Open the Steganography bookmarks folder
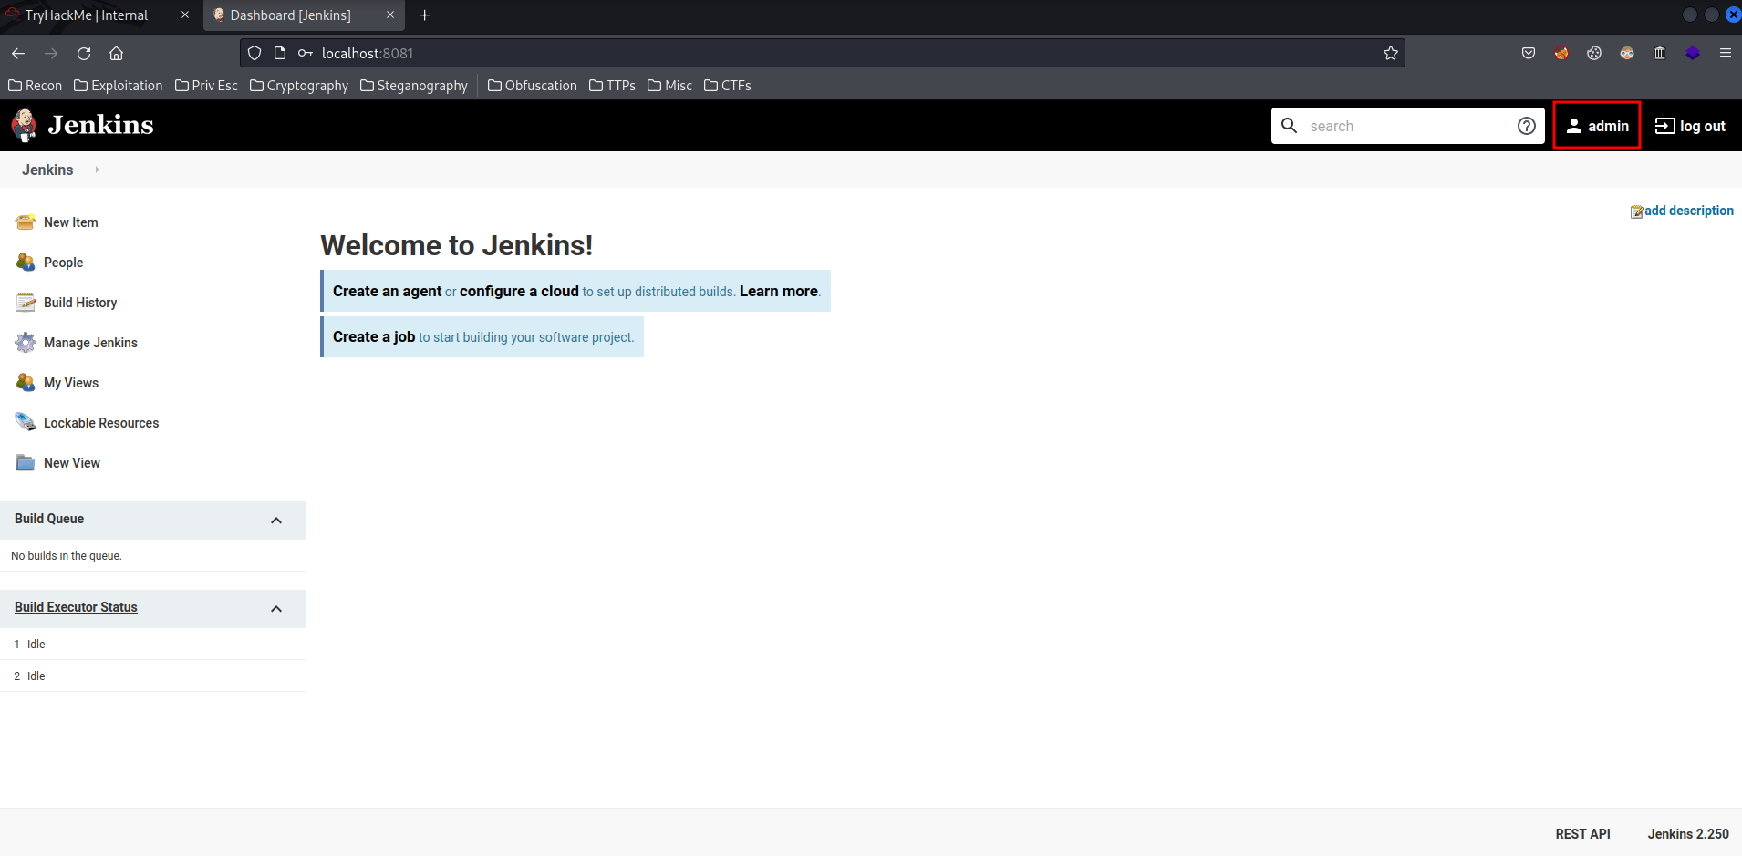Viewport: 1742px width, 856px height. pyautogui.click(x=413, y=86)
